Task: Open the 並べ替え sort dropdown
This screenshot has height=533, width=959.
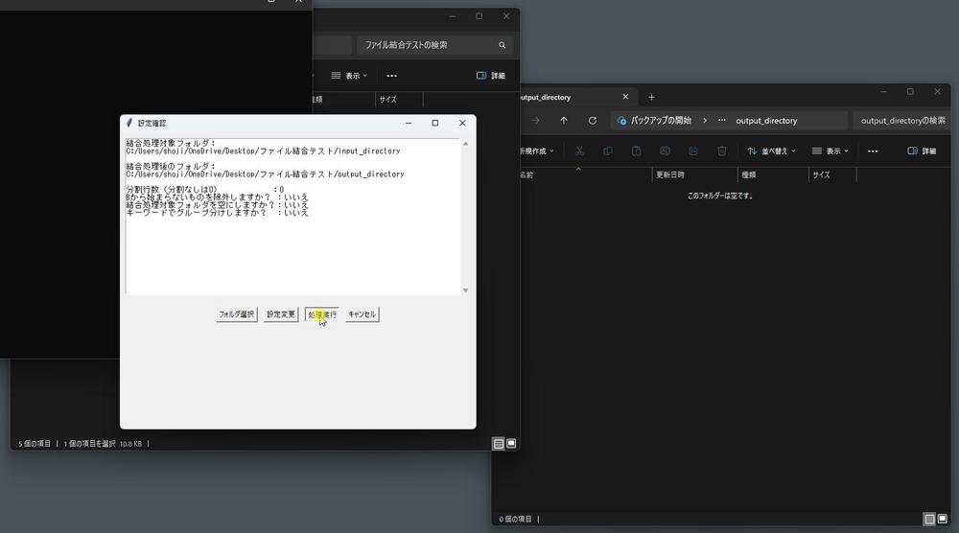Action: pos(771,151)
